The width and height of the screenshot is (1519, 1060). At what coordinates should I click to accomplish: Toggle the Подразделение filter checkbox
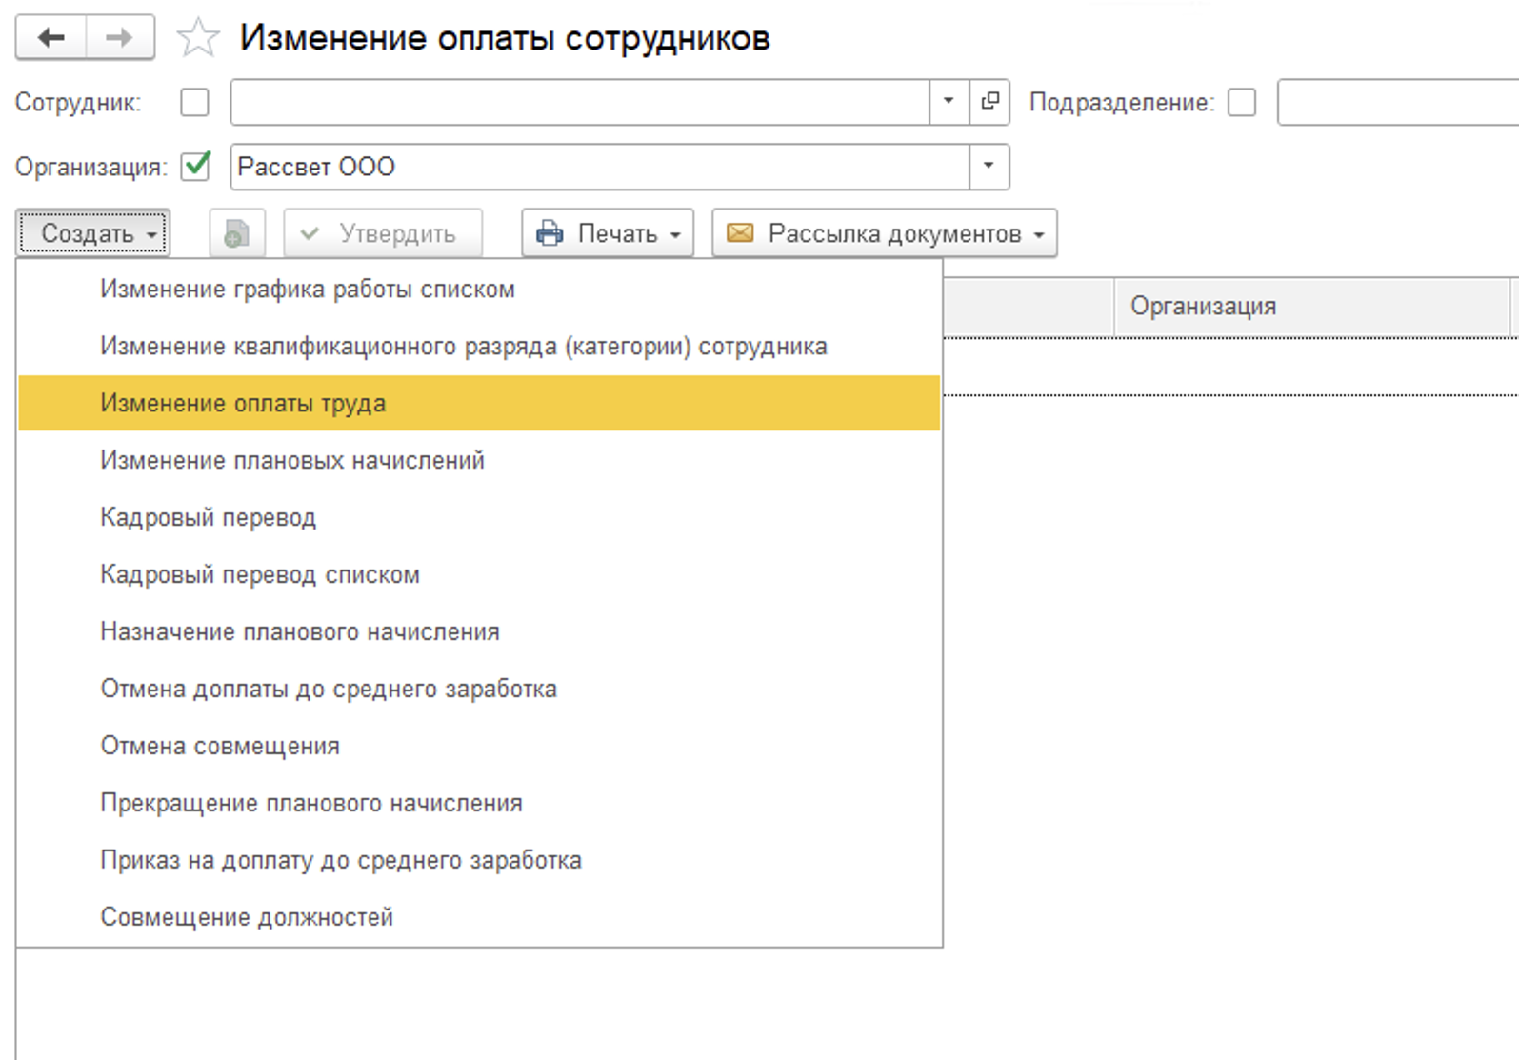pos(1242,102)
